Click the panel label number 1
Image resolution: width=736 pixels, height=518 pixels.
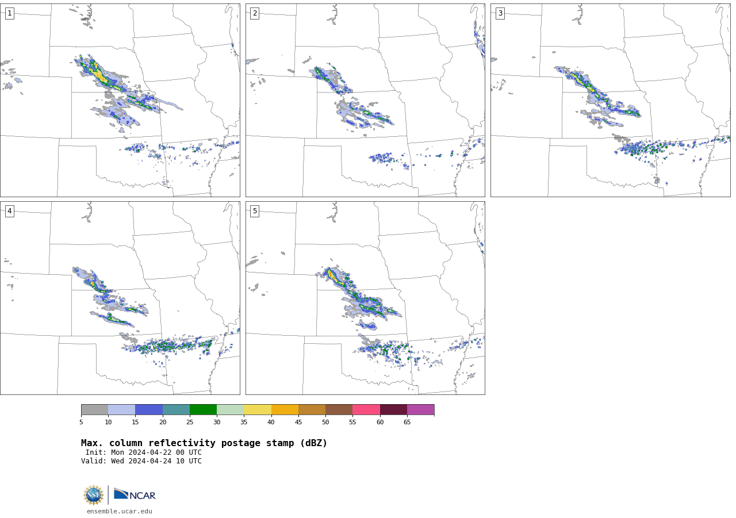tap(9, 13)
